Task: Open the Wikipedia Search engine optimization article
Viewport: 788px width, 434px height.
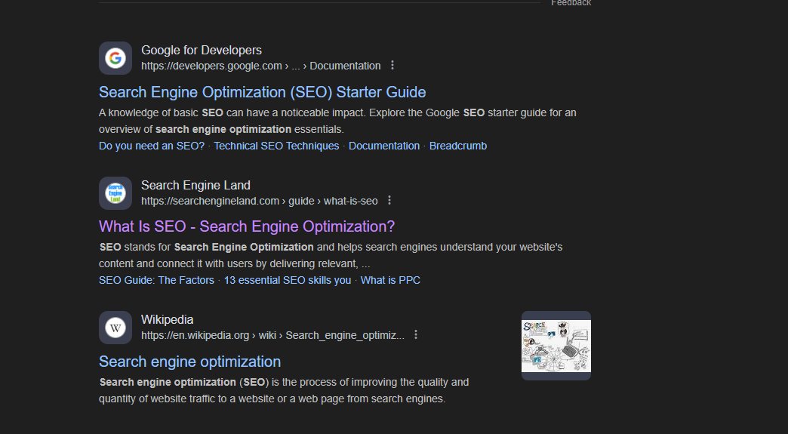Action: point(190,362)
